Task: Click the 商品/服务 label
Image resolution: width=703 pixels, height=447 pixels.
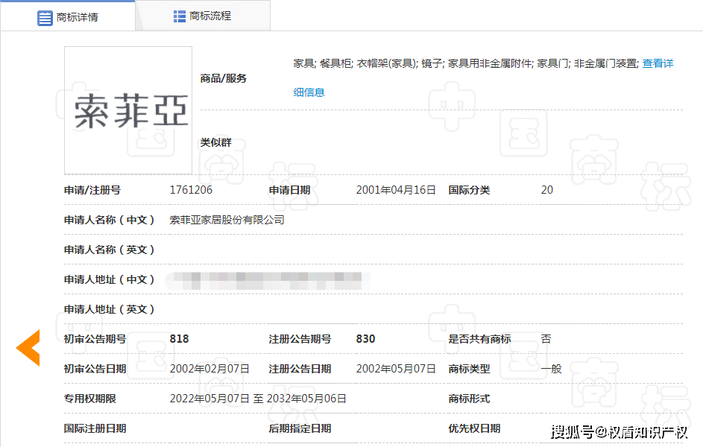Action: (x=223, y=78)
